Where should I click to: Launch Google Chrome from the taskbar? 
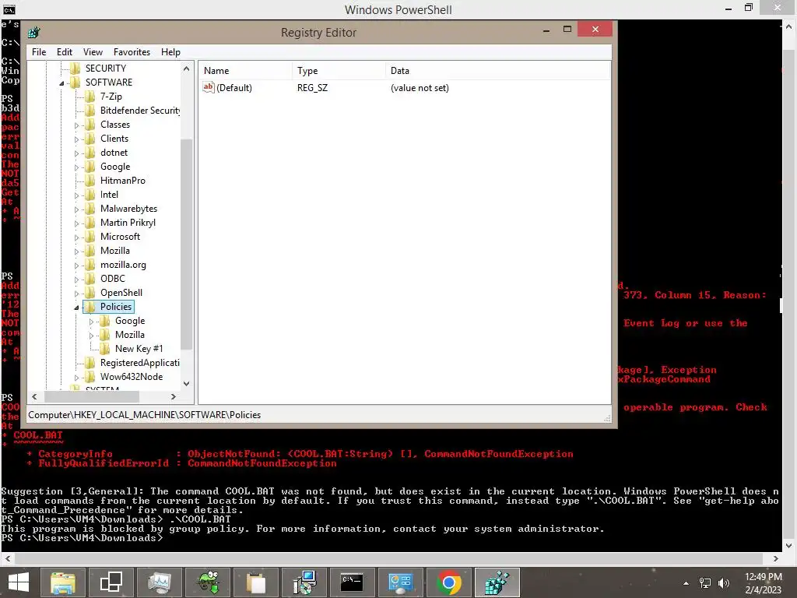pyautogui.click(x=449, y=582)
